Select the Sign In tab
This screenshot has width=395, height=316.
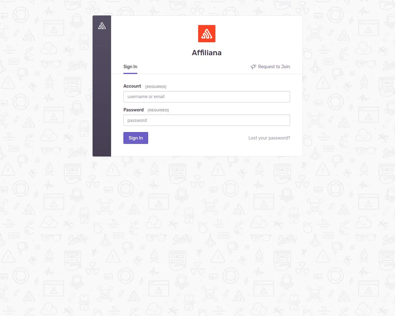point(130,67)
